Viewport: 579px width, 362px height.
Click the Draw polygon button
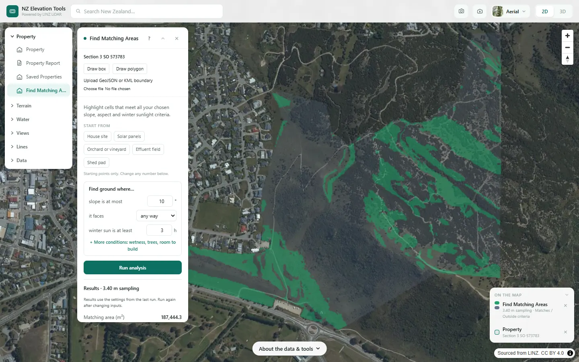pyautogui.click(x=130, y=69)
